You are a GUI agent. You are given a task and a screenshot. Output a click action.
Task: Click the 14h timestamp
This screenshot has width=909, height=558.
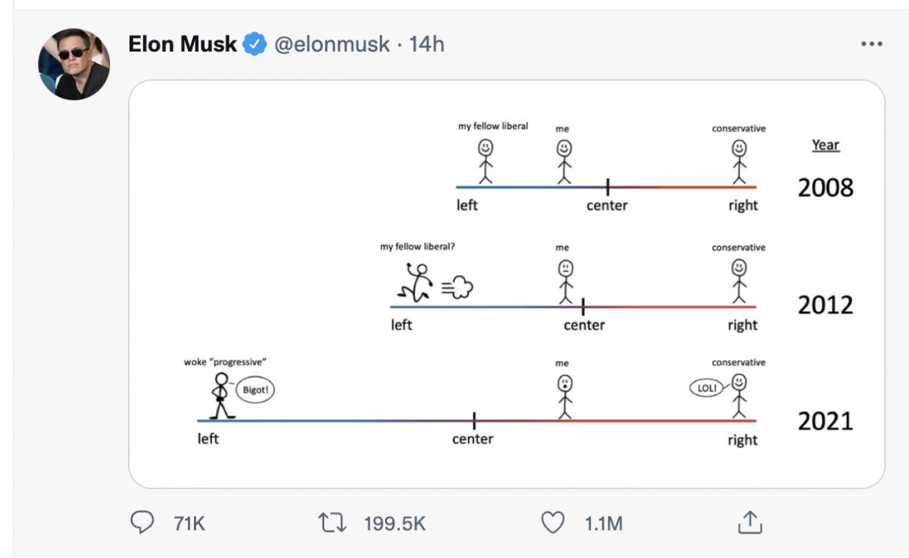pos(426,45)
